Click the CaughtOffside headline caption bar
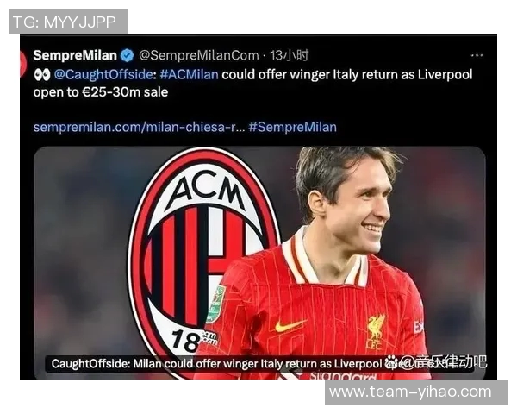The height and width of the screenshot is (414, 517). click(259, 363)
